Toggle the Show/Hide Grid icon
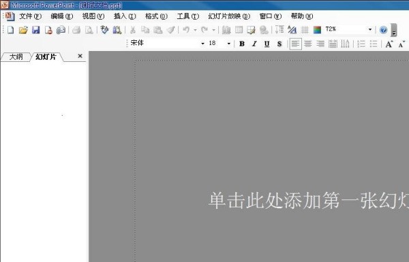This screenshot has height=262, width=409. pos(305,30)
